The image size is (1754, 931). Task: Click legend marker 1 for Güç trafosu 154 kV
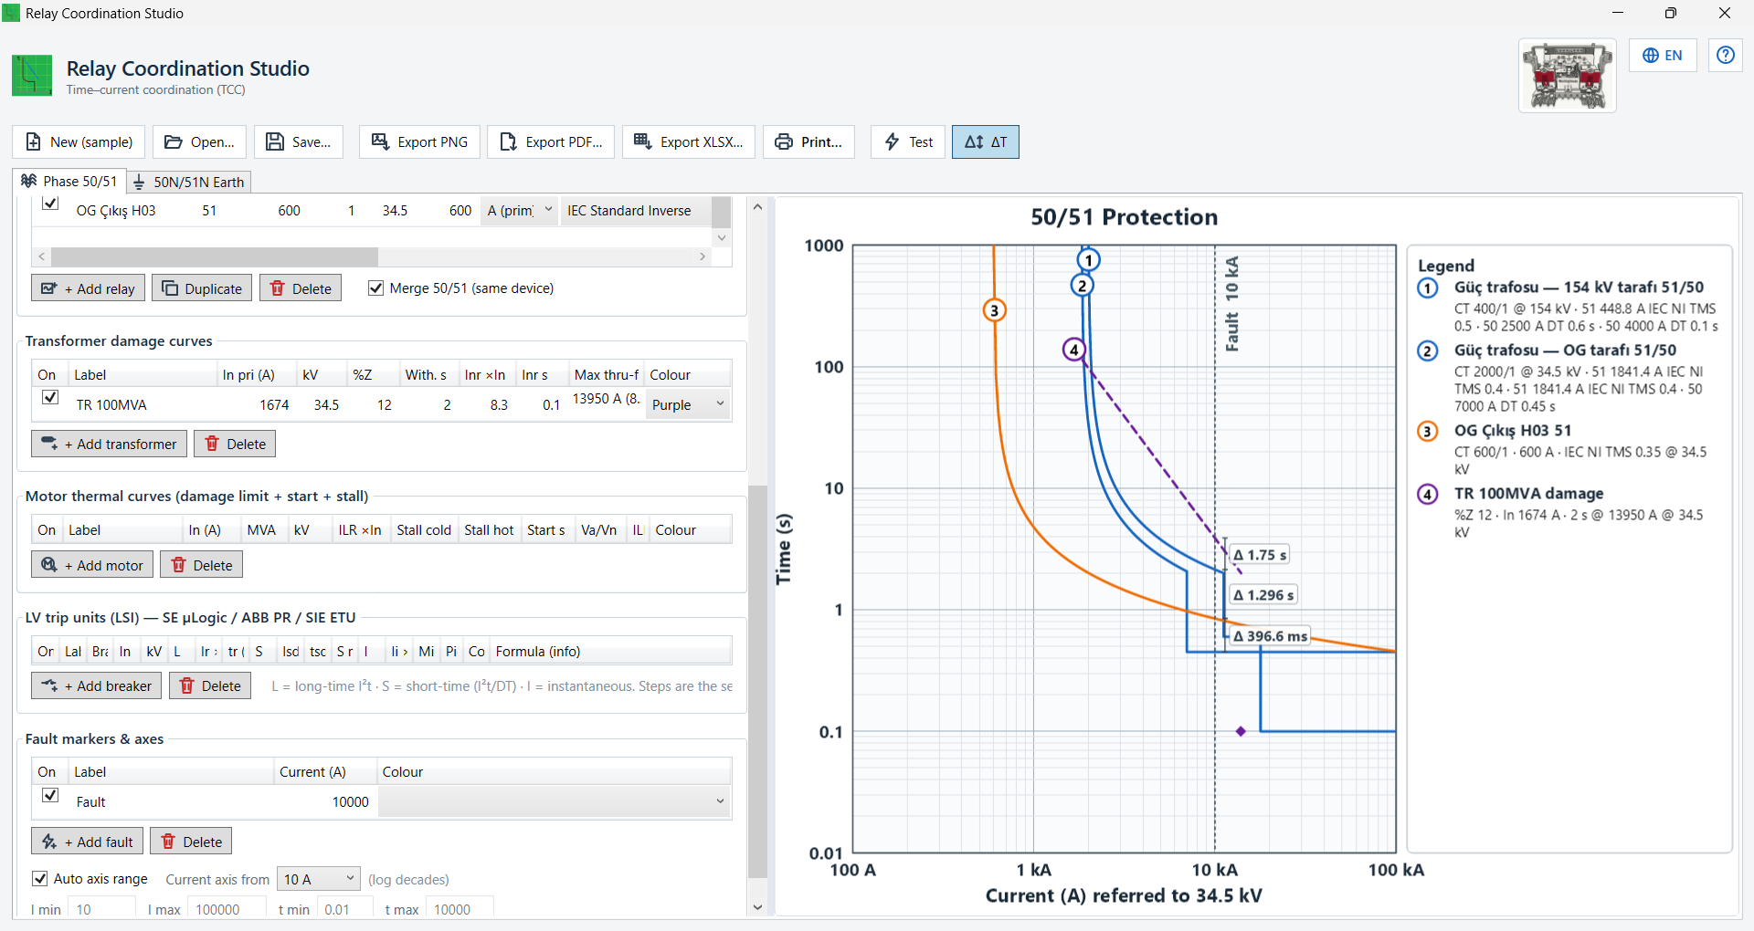click(1428, 288)
